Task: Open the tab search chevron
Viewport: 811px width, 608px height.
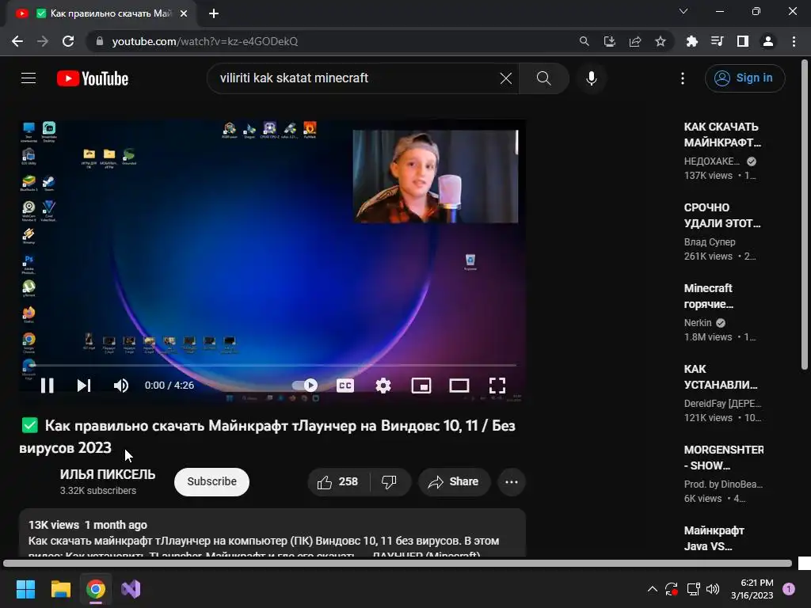Action: [683, 11]
